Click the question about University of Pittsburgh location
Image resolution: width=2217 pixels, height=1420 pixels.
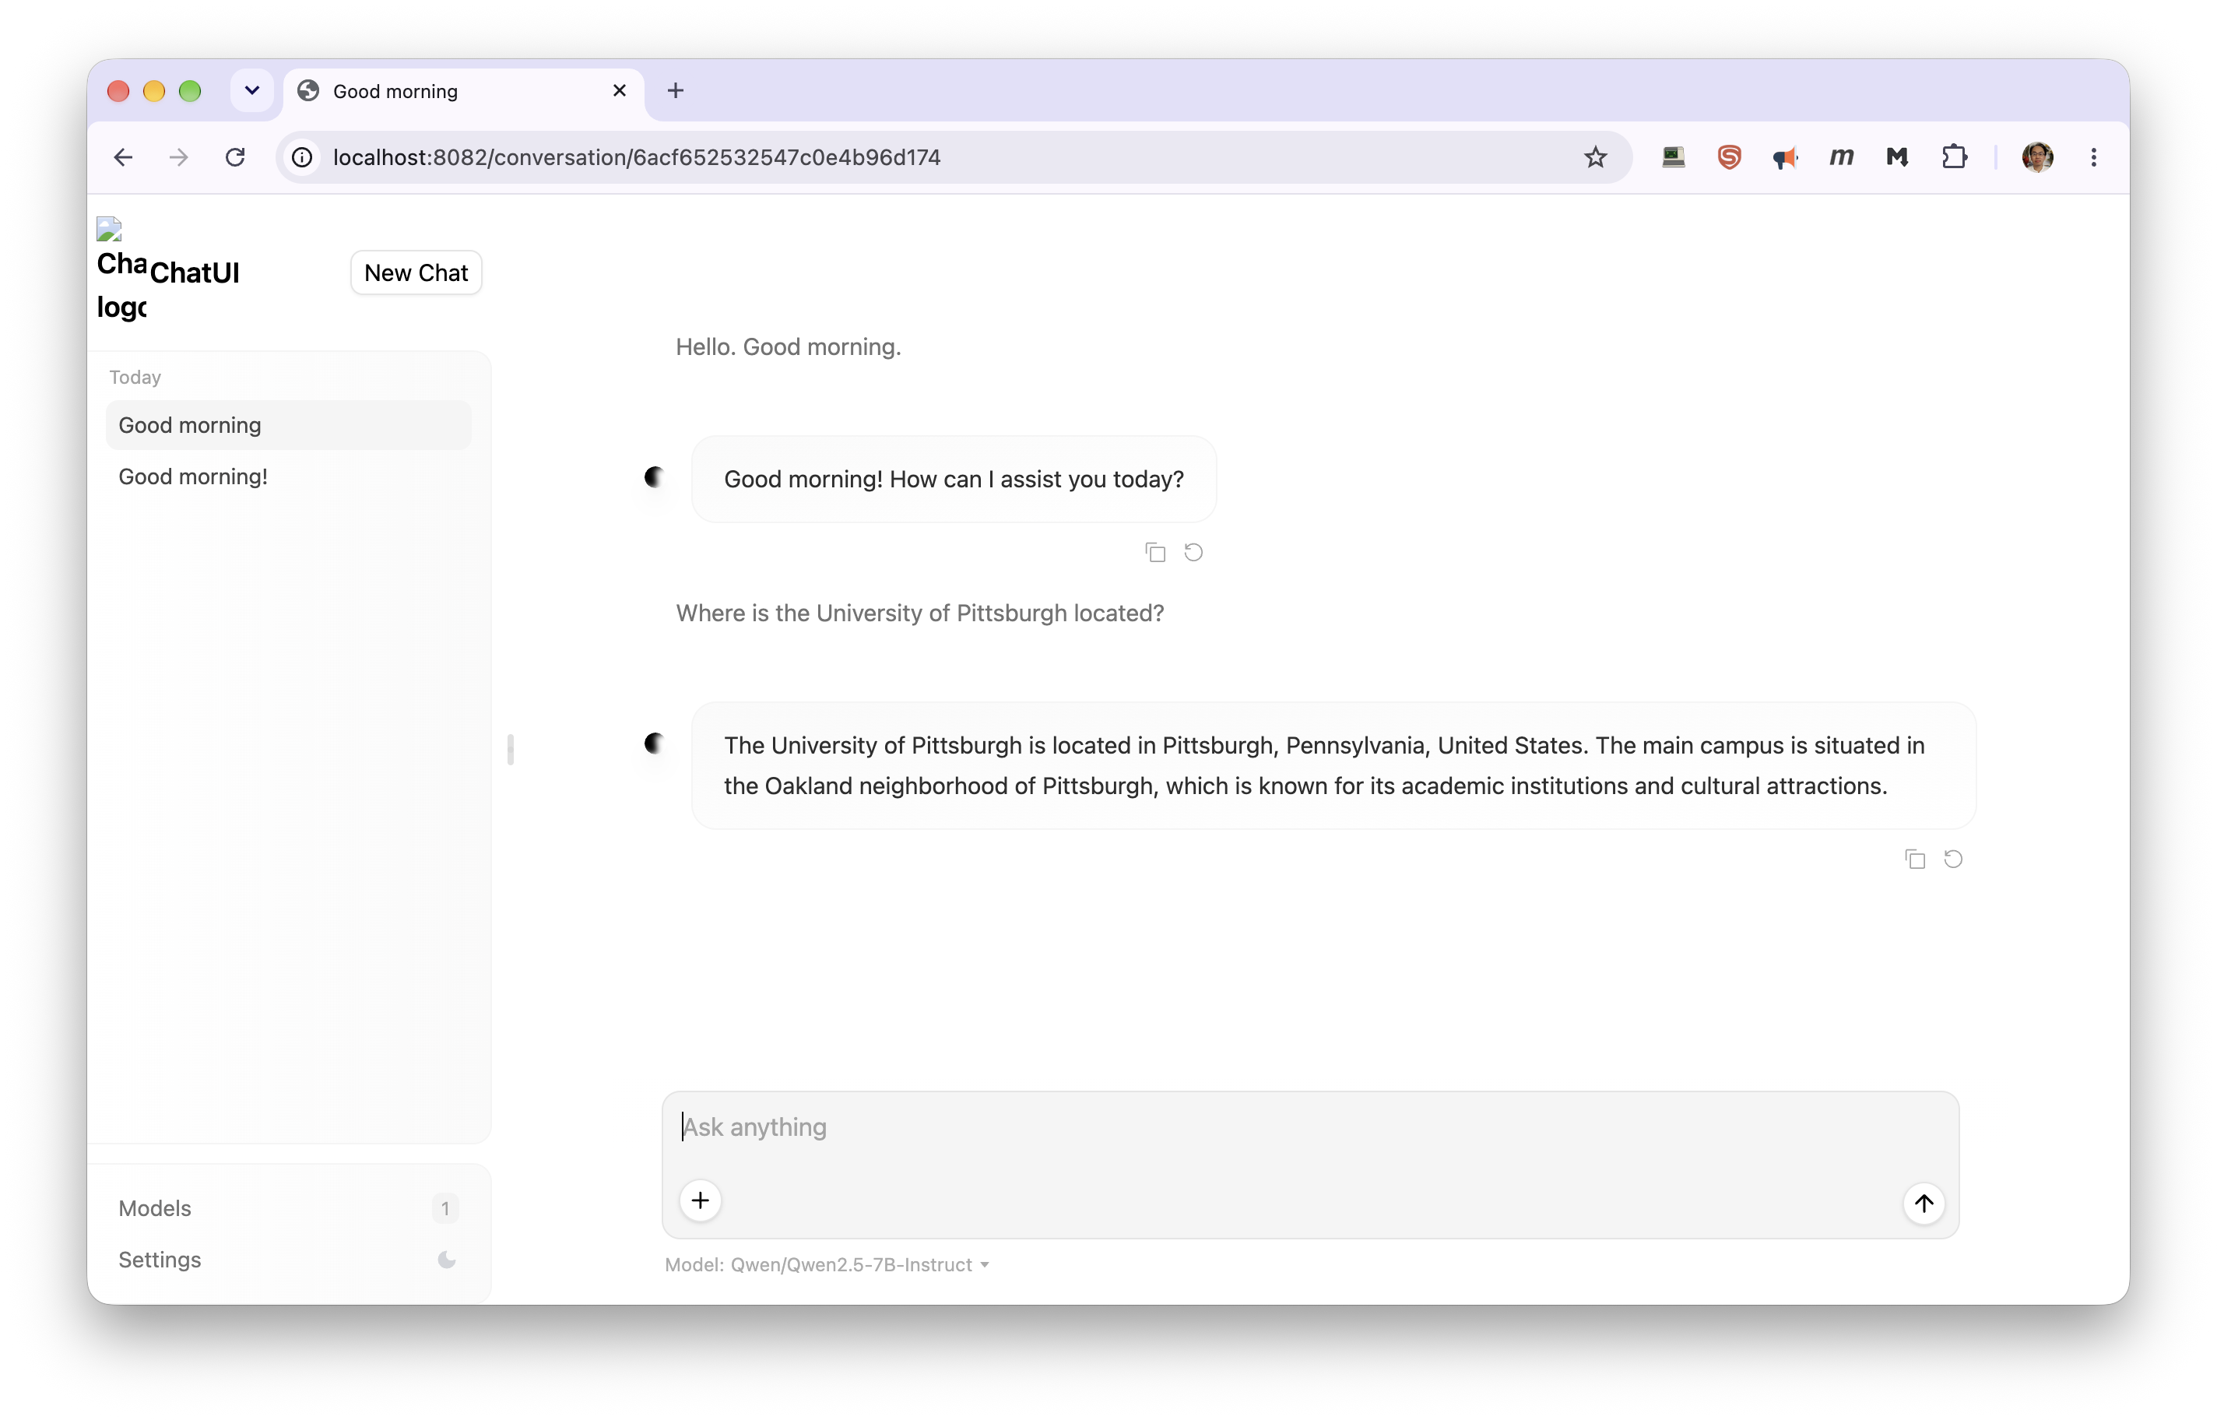tap(920, 613)
